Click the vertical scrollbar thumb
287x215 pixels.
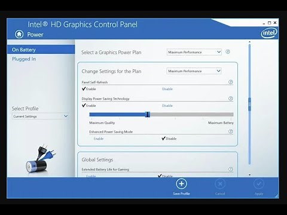click(249, 104)
